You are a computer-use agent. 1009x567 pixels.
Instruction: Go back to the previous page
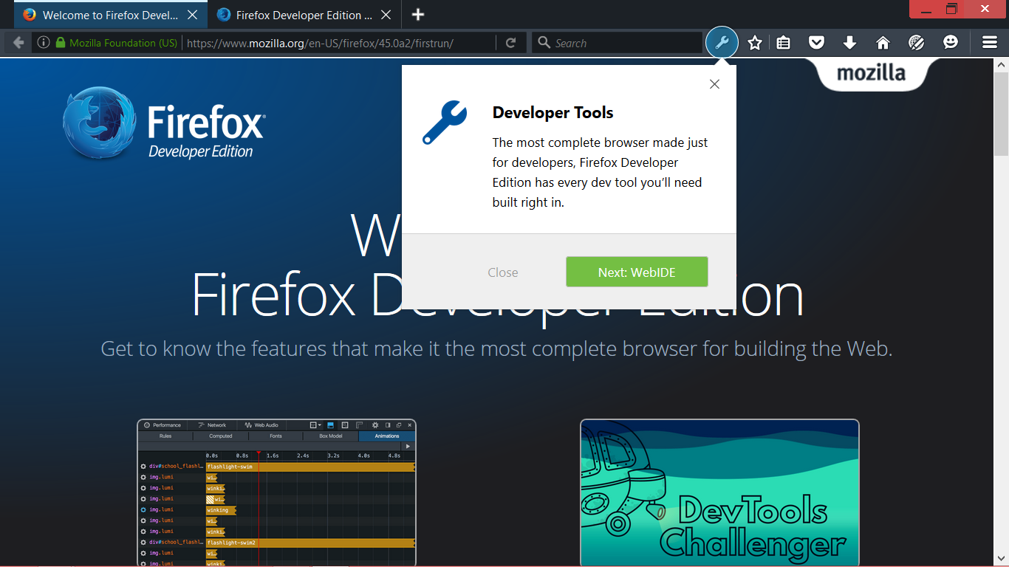click(x=18, y=43)
